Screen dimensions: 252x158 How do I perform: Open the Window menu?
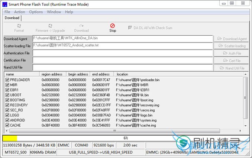click(x=54, y=12)
